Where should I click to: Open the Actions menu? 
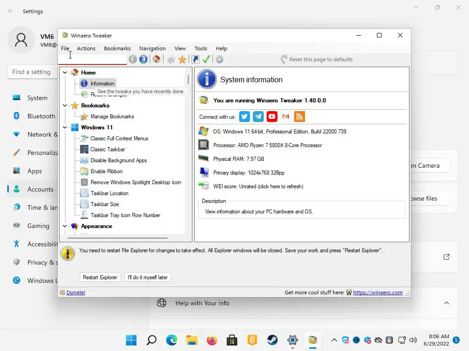point(86,48)
